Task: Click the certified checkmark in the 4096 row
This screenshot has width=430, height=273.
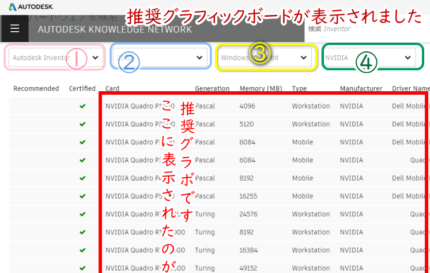Action: (82, 106)
